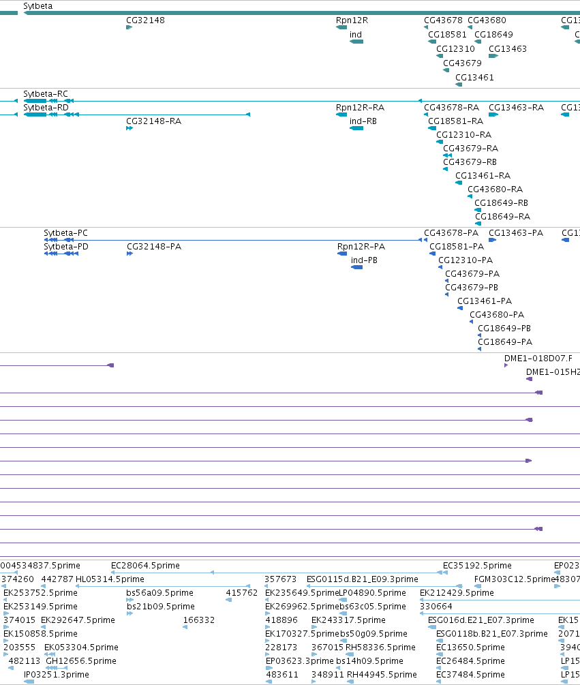580x685 pixels.
Task: Select the CG43679-PB protein label
Action: coord(472,287)
